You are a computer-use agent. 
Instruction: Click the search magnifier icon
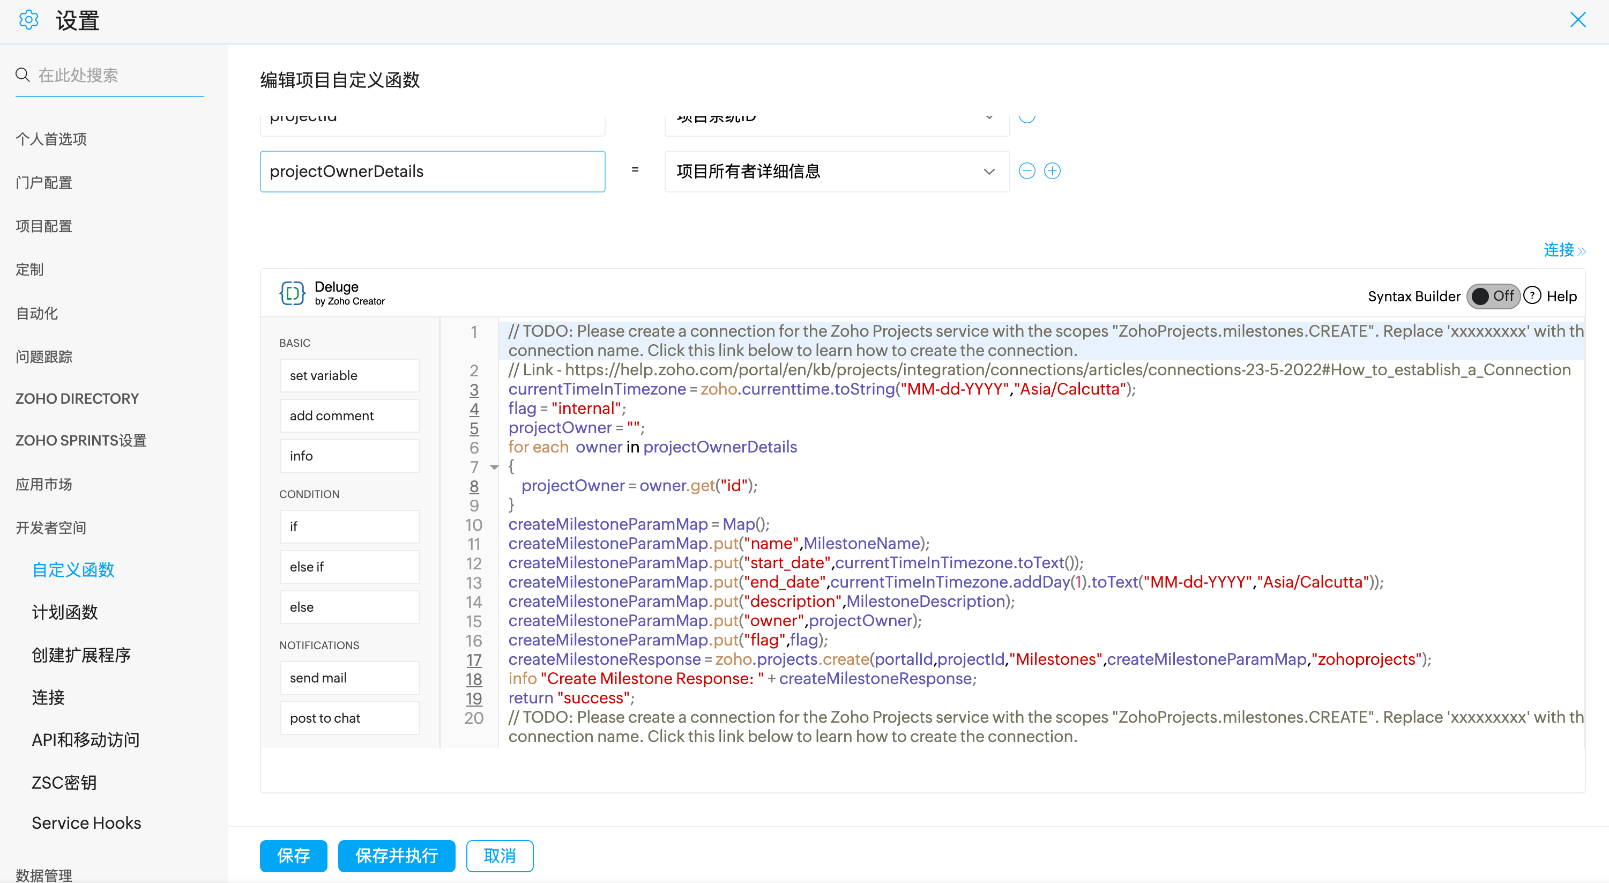[23, 75]
